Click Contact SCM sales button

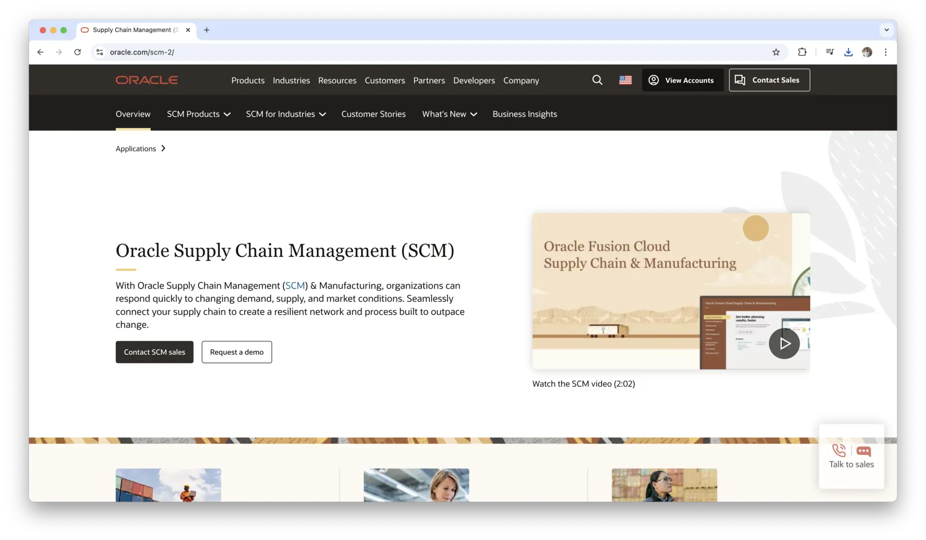click(x=155, y=352)
